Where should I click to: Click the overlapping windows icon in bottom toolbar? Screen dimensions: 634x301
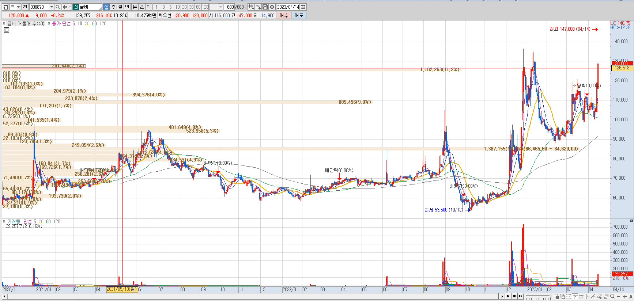[x=562, y=296]
